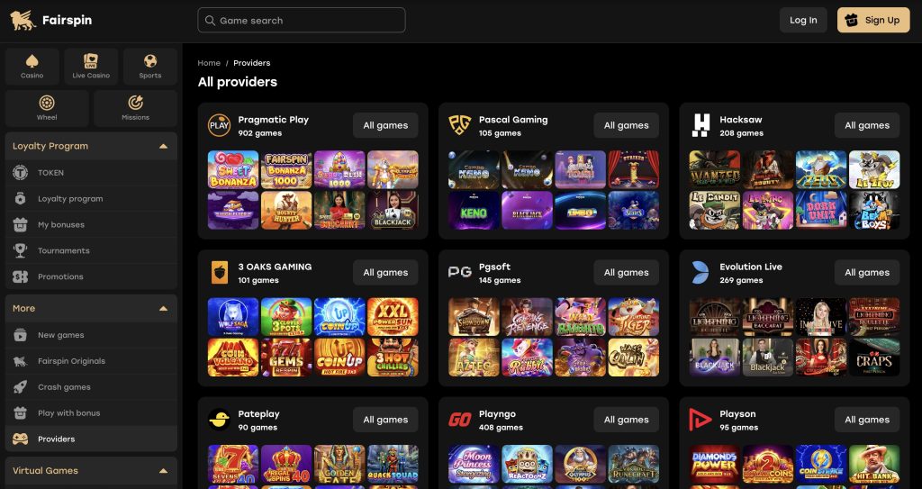Collapse the Virtual Games section
Screen dimensions: 922x489
coord(164,471)
